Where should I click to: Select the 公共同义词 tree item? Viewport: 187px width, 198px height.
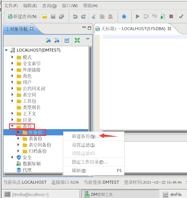point(34,88)
